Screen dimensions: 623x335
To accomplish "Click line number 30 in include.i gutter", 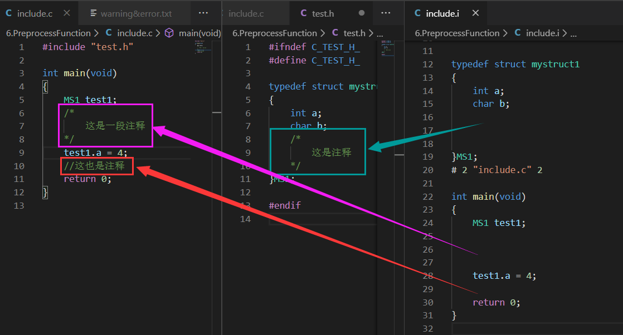I will tap(427, 303).
